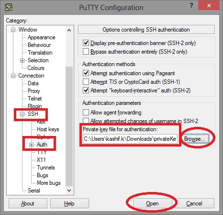Select the Appearance category
Image resolution: width=223 pixels, height=215 pixels.
pos(42,37)
